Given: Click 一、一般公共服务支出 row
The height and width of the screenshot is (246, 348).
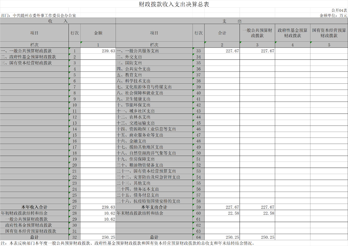Looking at the screenshot, I should [x=154, y=51].
